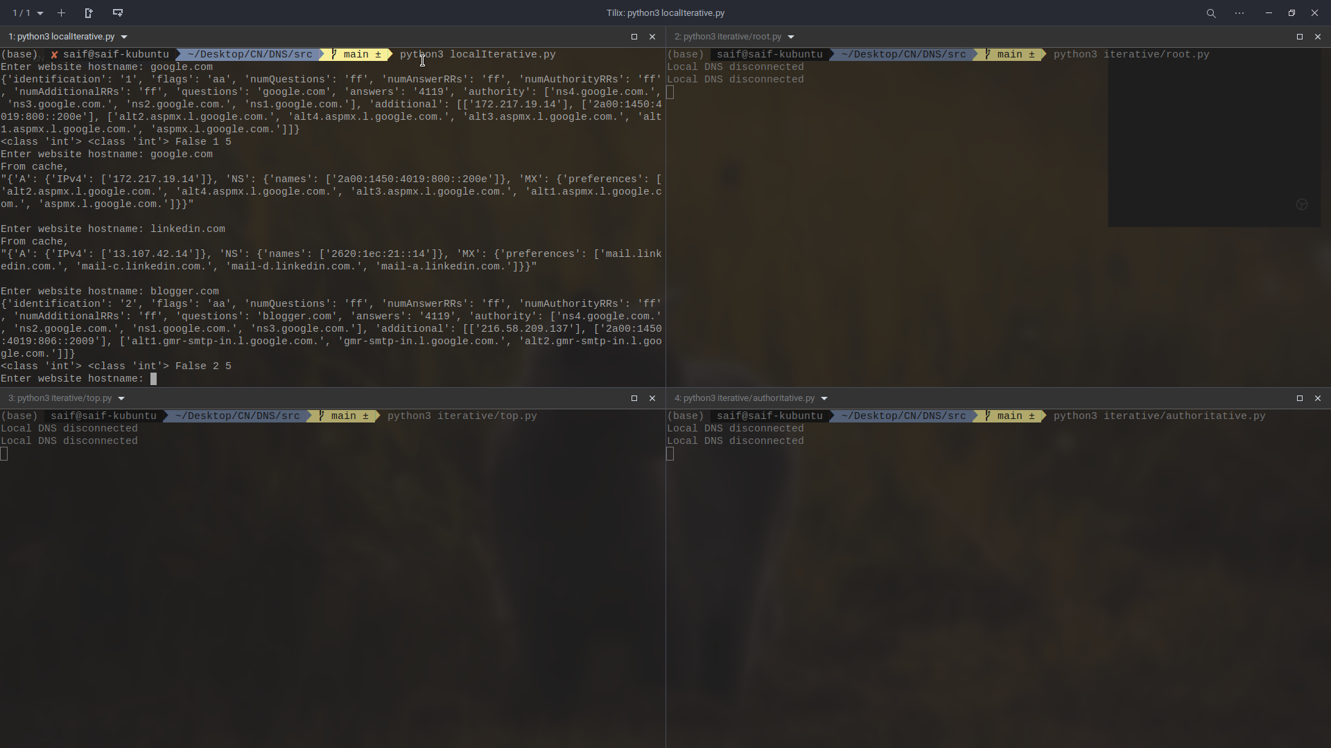Close the iterative/authoritative.py terminal pane
1331x748 pixels.
[x=1317, y=398]
